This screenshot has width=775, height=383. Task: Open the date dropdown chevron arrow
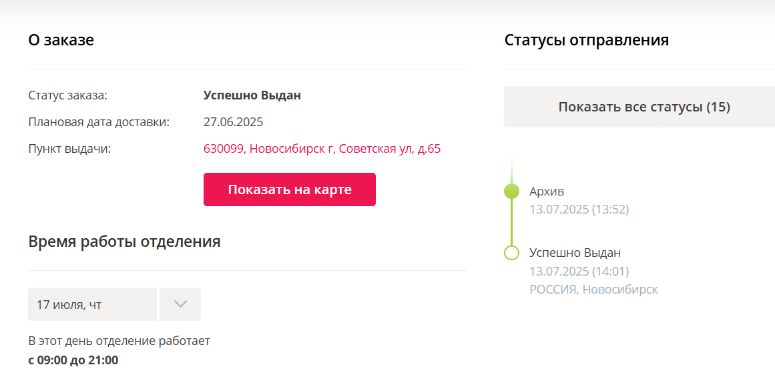[180, 304]
